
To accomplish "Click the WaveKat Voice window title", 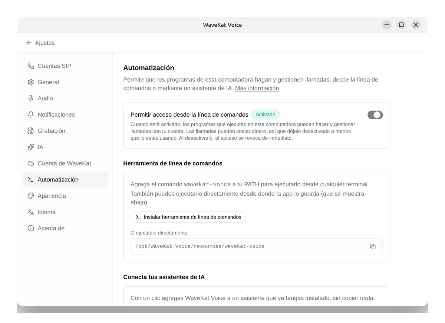I will click(x=222, y=25).
